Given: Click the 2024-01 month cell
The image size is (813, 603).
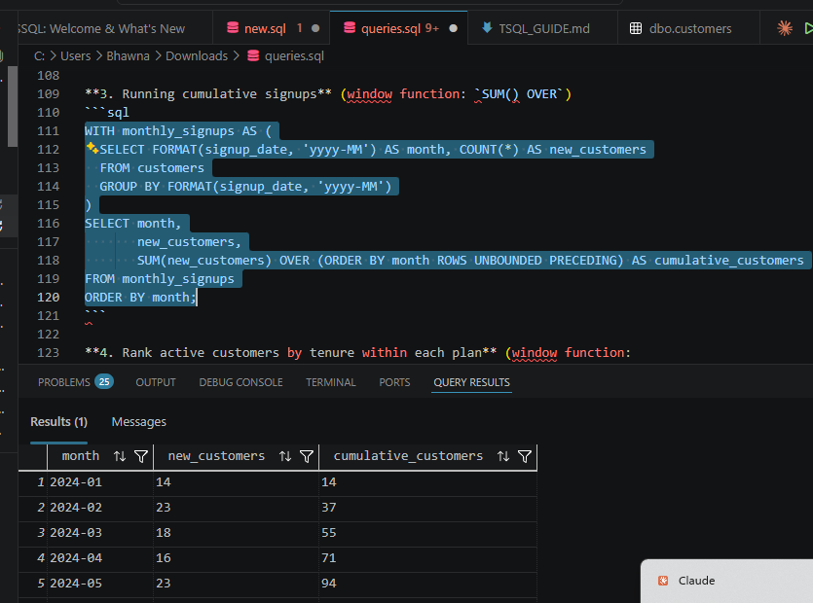Looking at the screenshot, I should (x=100, y=482).
